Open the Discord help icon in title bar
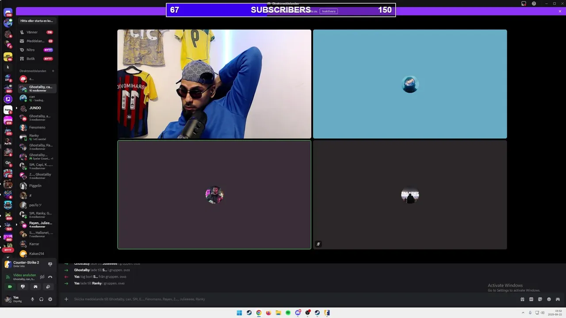Image resolution: width=566 pixels, height=318 pixels. pyautogui.click(x=534, y=4)
